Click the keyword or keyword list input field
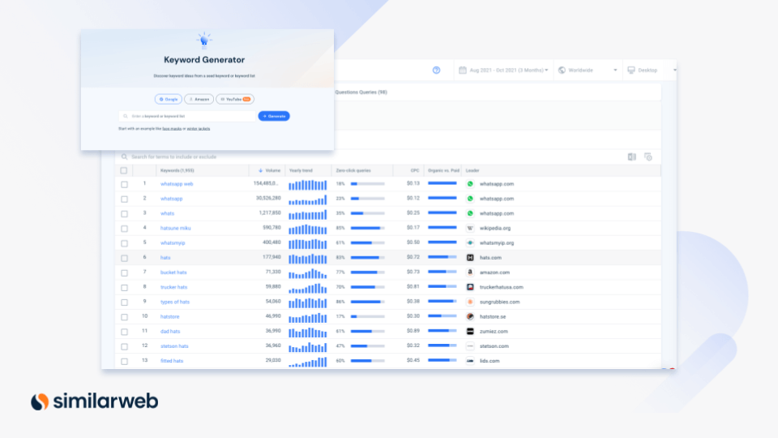778x438 pixels. pos(187,116)
